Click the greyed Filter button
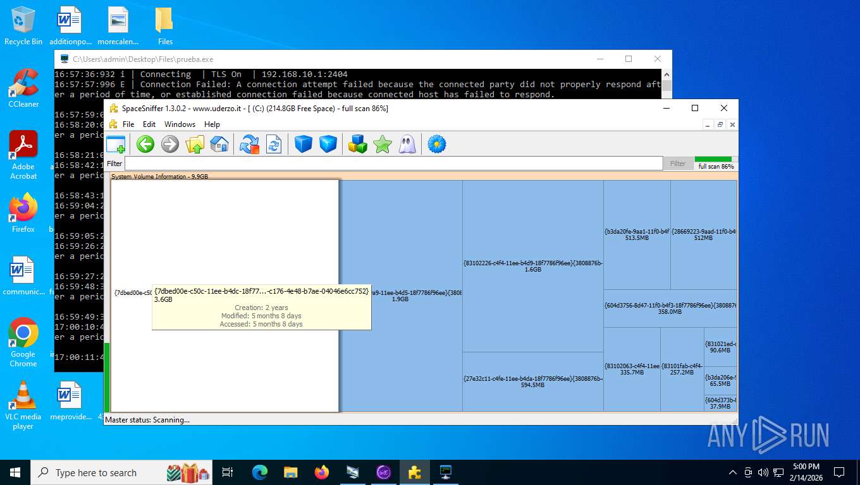Image resolution: width=860 pixels, height=485 pixels. (x=678, y=164)
